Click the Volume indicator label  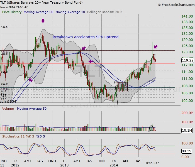pos(8,109)
